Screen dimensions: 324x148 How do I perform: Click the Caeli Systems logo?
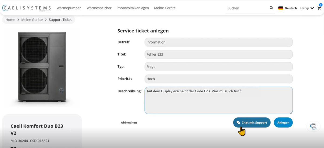(26, 8)
